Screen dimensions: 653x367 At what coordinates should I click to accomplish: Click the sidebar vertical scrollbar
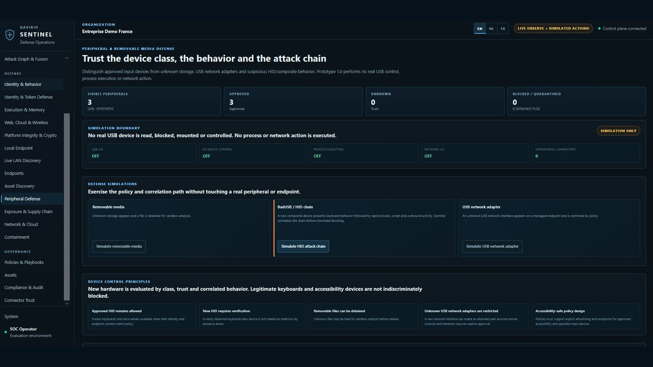(67, 206)
